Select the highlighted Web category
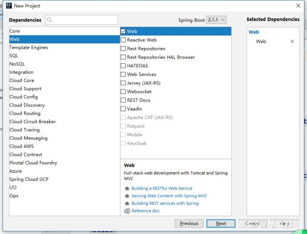Screen dimensions: 307x234 point(64,39)
